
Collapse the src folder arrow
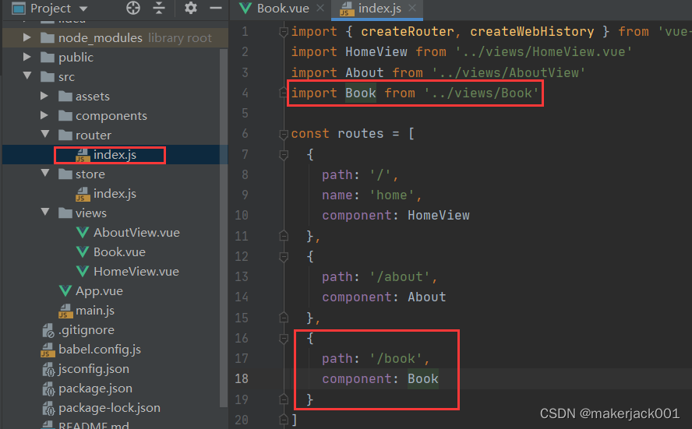[x=28, y=76]
